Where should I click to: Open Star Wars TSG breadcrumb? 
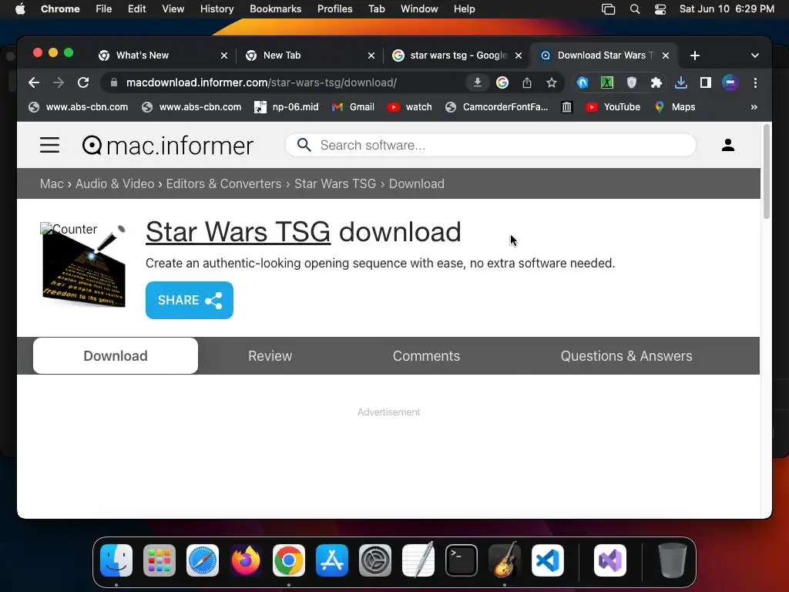click(335, 183)
